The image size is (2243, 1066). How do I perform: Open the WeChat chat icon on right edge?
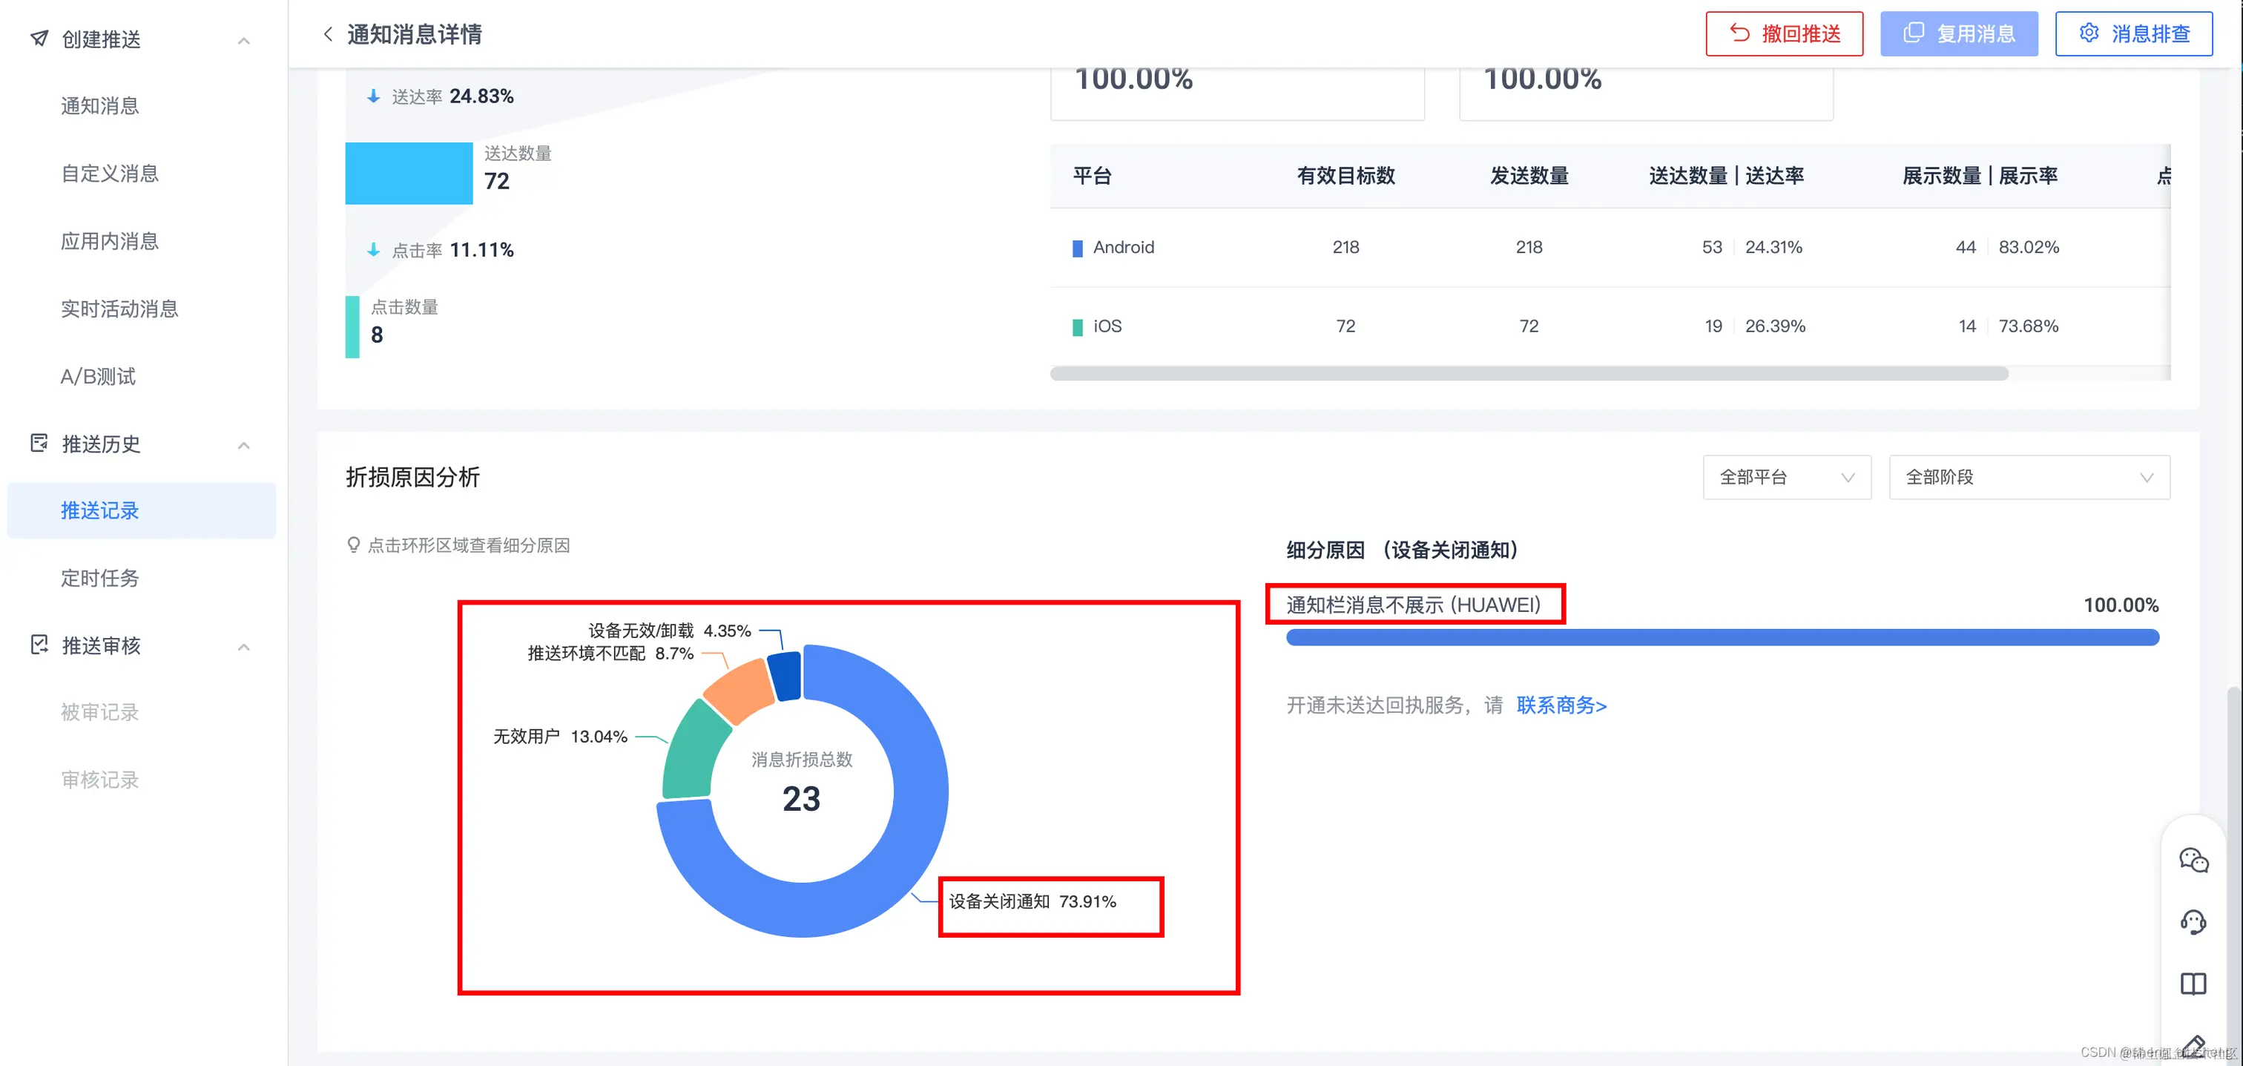coord(2195,861)
